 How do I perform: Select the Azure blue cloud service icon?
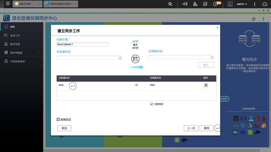251,118
